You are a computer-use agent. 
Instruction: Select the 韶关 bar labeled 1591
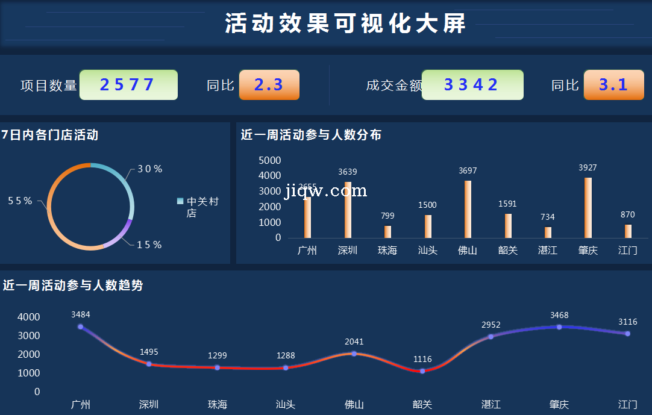[507, 226]
